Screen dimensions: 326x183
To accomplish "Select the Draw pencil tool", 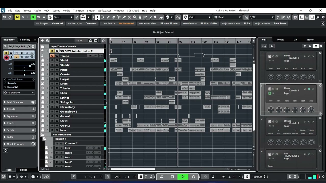I will coord(108,17).
